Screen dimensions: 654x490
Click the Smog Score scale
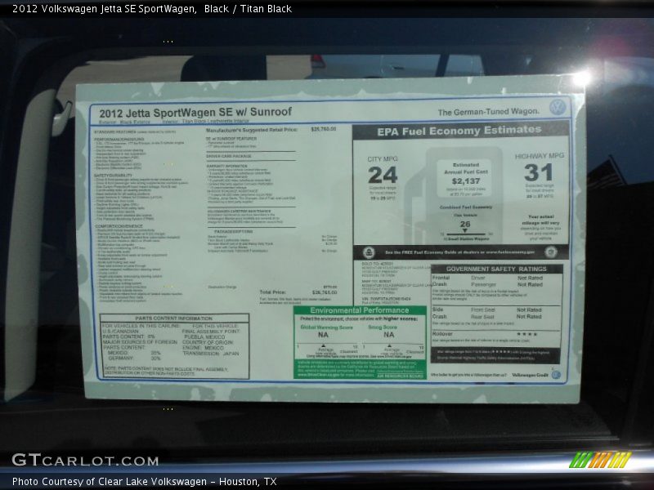(x=393, y=349)
